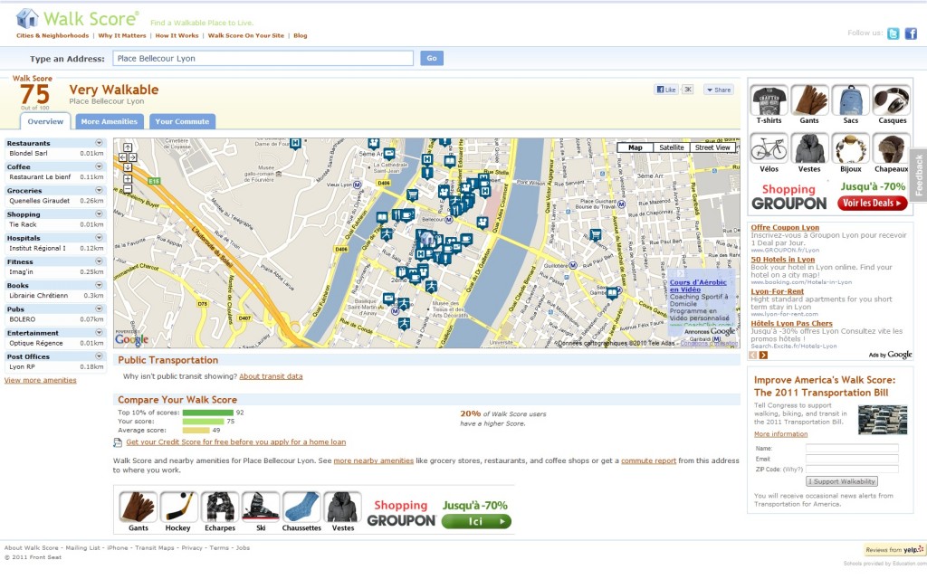This screenshot has height=579, width=927.
Task: Switch to the More Amenities tab
Action: click(x=108, y=121)
